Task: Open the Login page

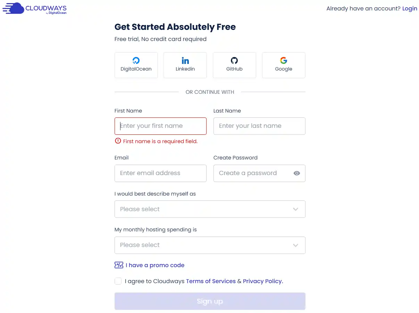Action: coord(410,8)
